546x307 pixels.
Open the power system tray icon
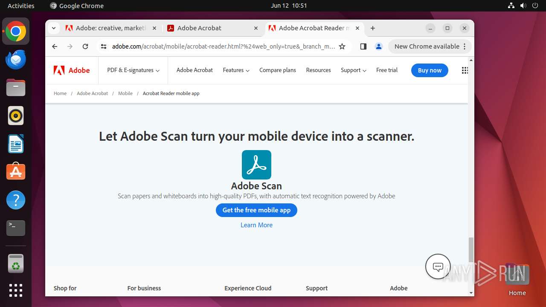point(534,6)
